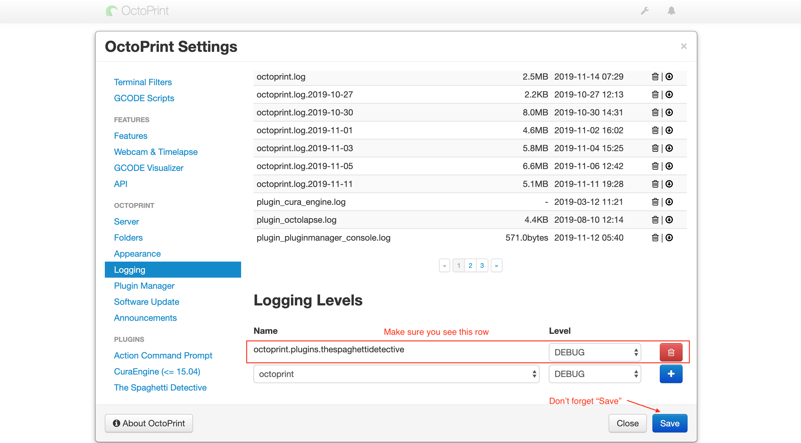Open Appearance settings section

click(137, 254)
